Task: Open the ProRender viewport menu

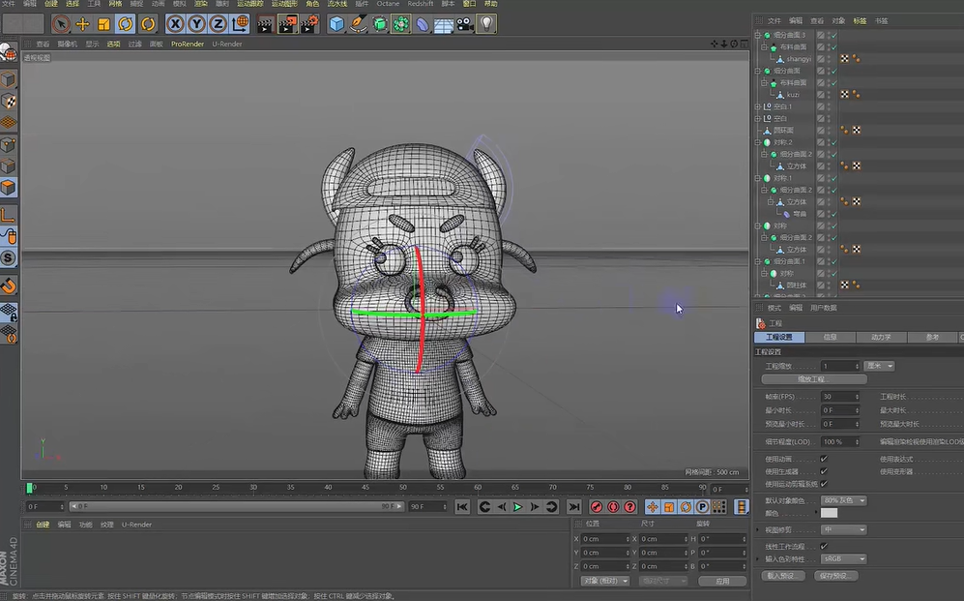Action: tap(188, 45)
